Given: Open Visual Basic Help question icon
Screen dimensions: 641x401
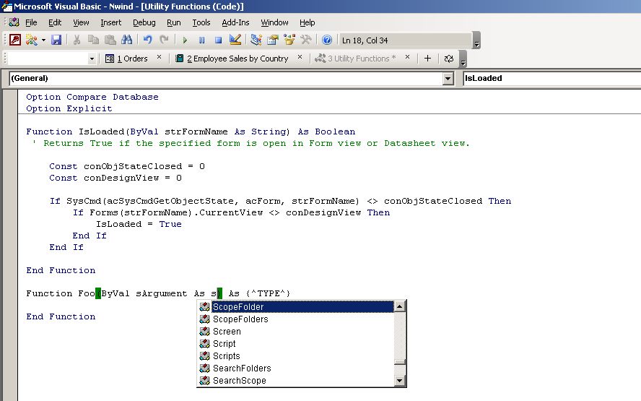Looking at the screenshot, I should tap(326, 40).
